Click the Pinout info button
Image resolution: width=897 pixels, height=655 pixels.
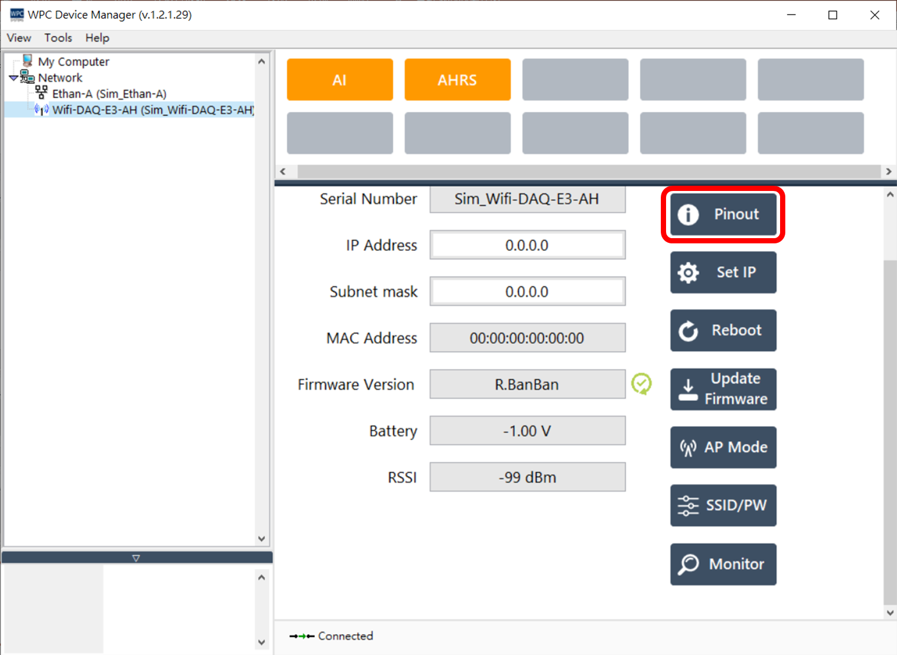point(723,214)
